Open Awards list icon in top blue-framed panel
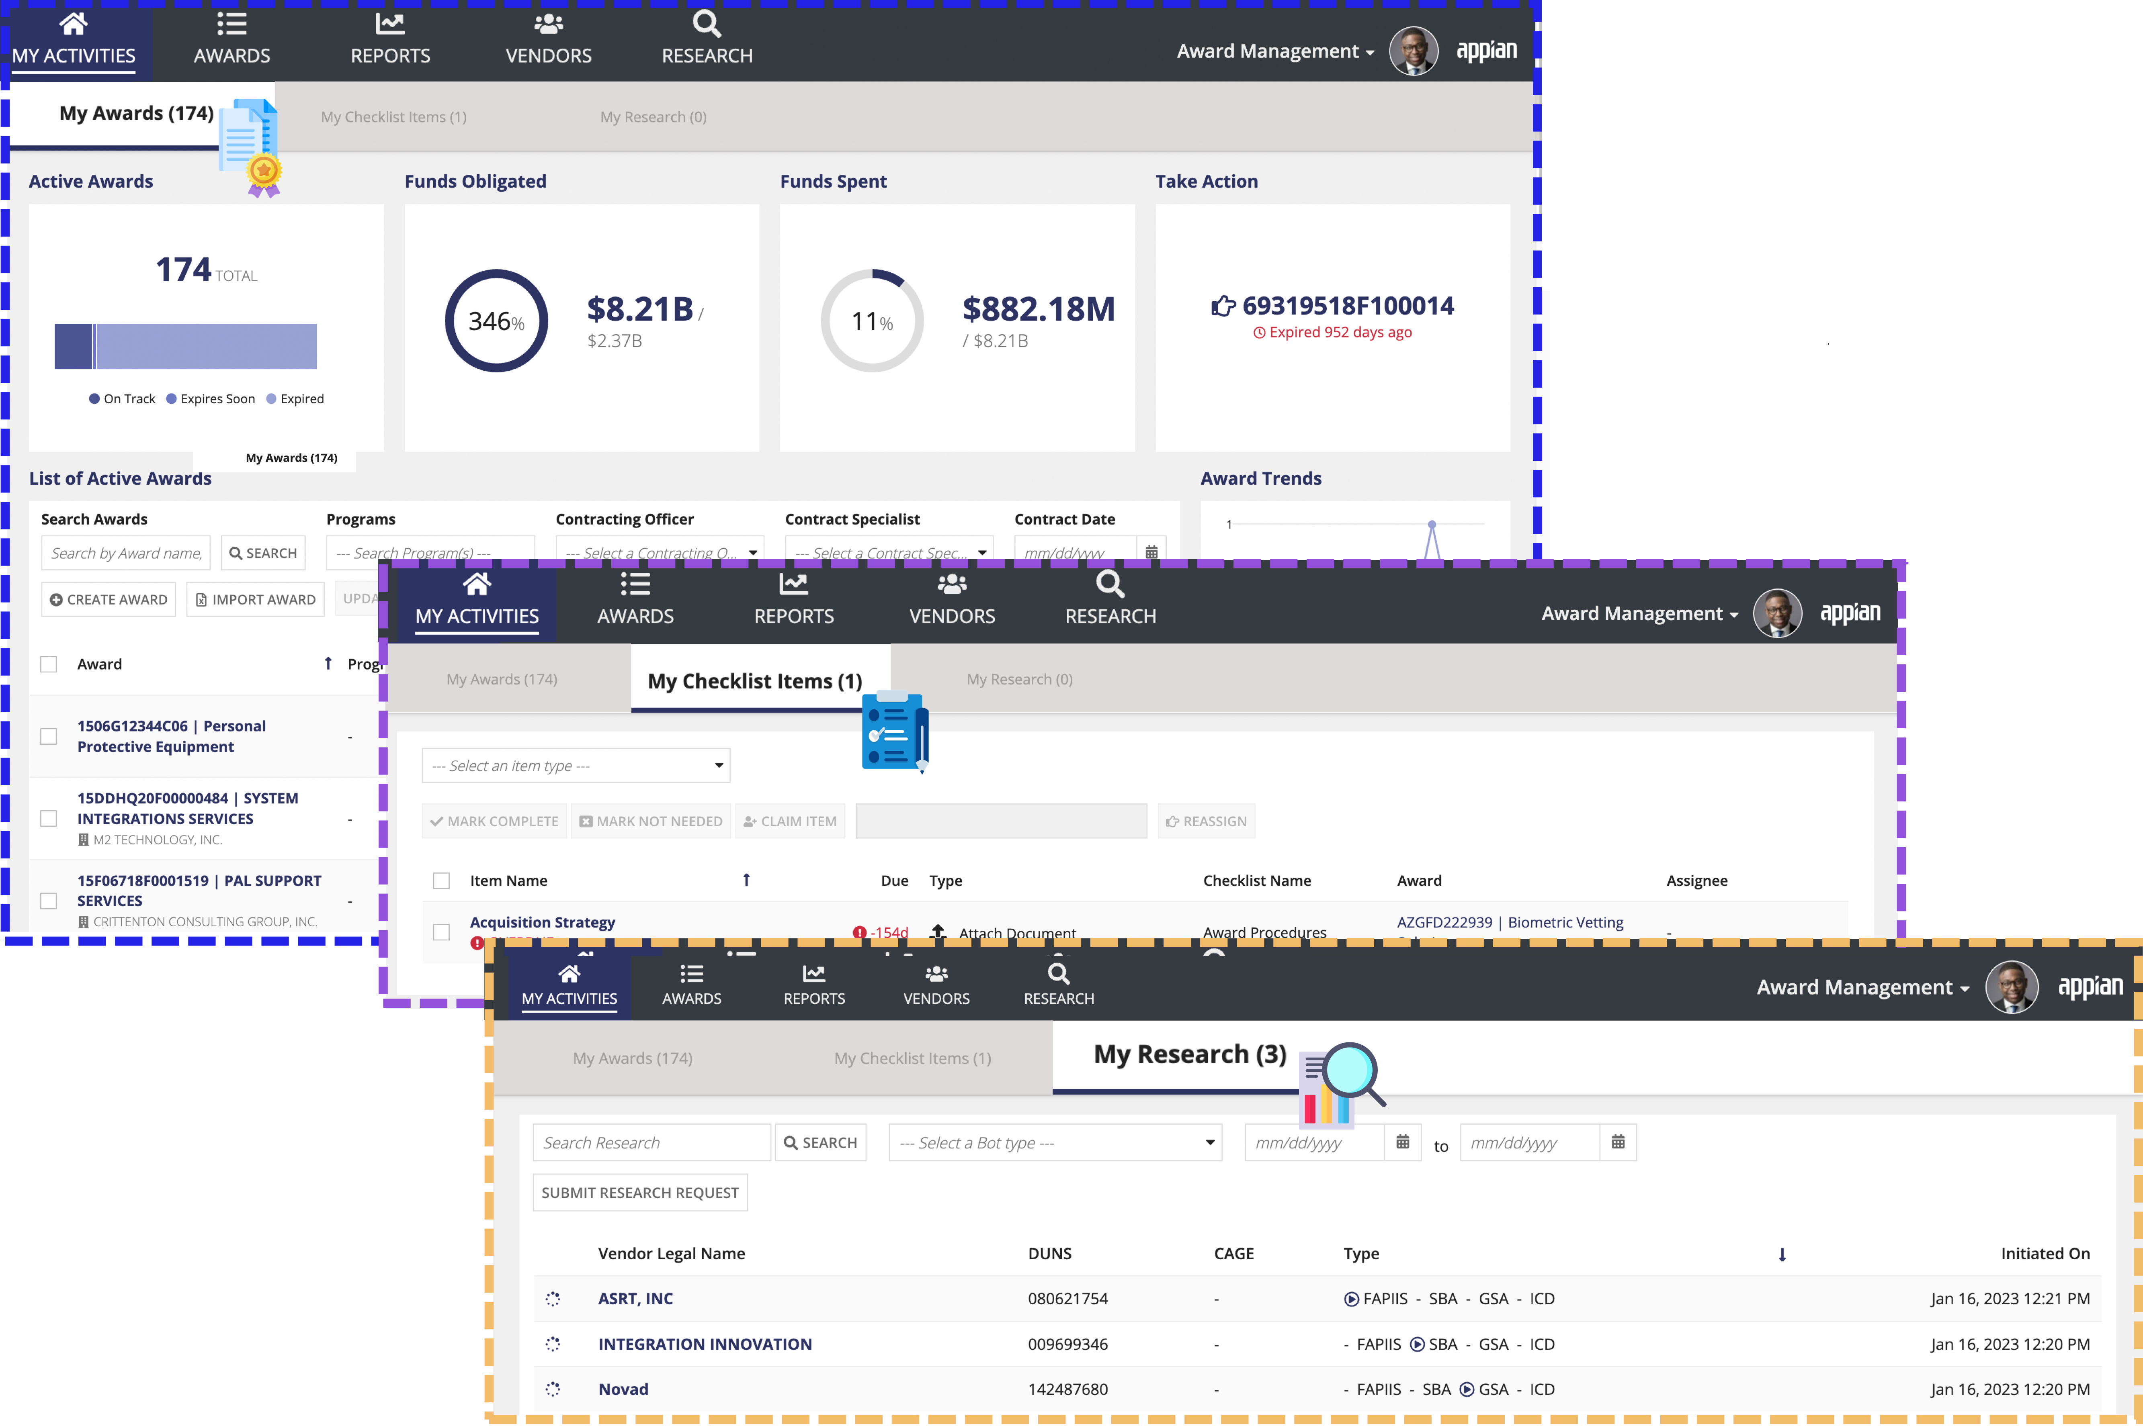 (231, 24)
